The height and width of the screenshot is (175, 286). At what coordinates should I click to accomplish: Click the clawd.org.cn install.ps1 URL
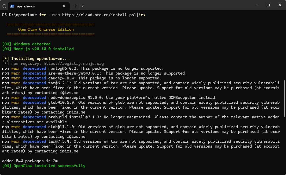[x=99, y=15]
